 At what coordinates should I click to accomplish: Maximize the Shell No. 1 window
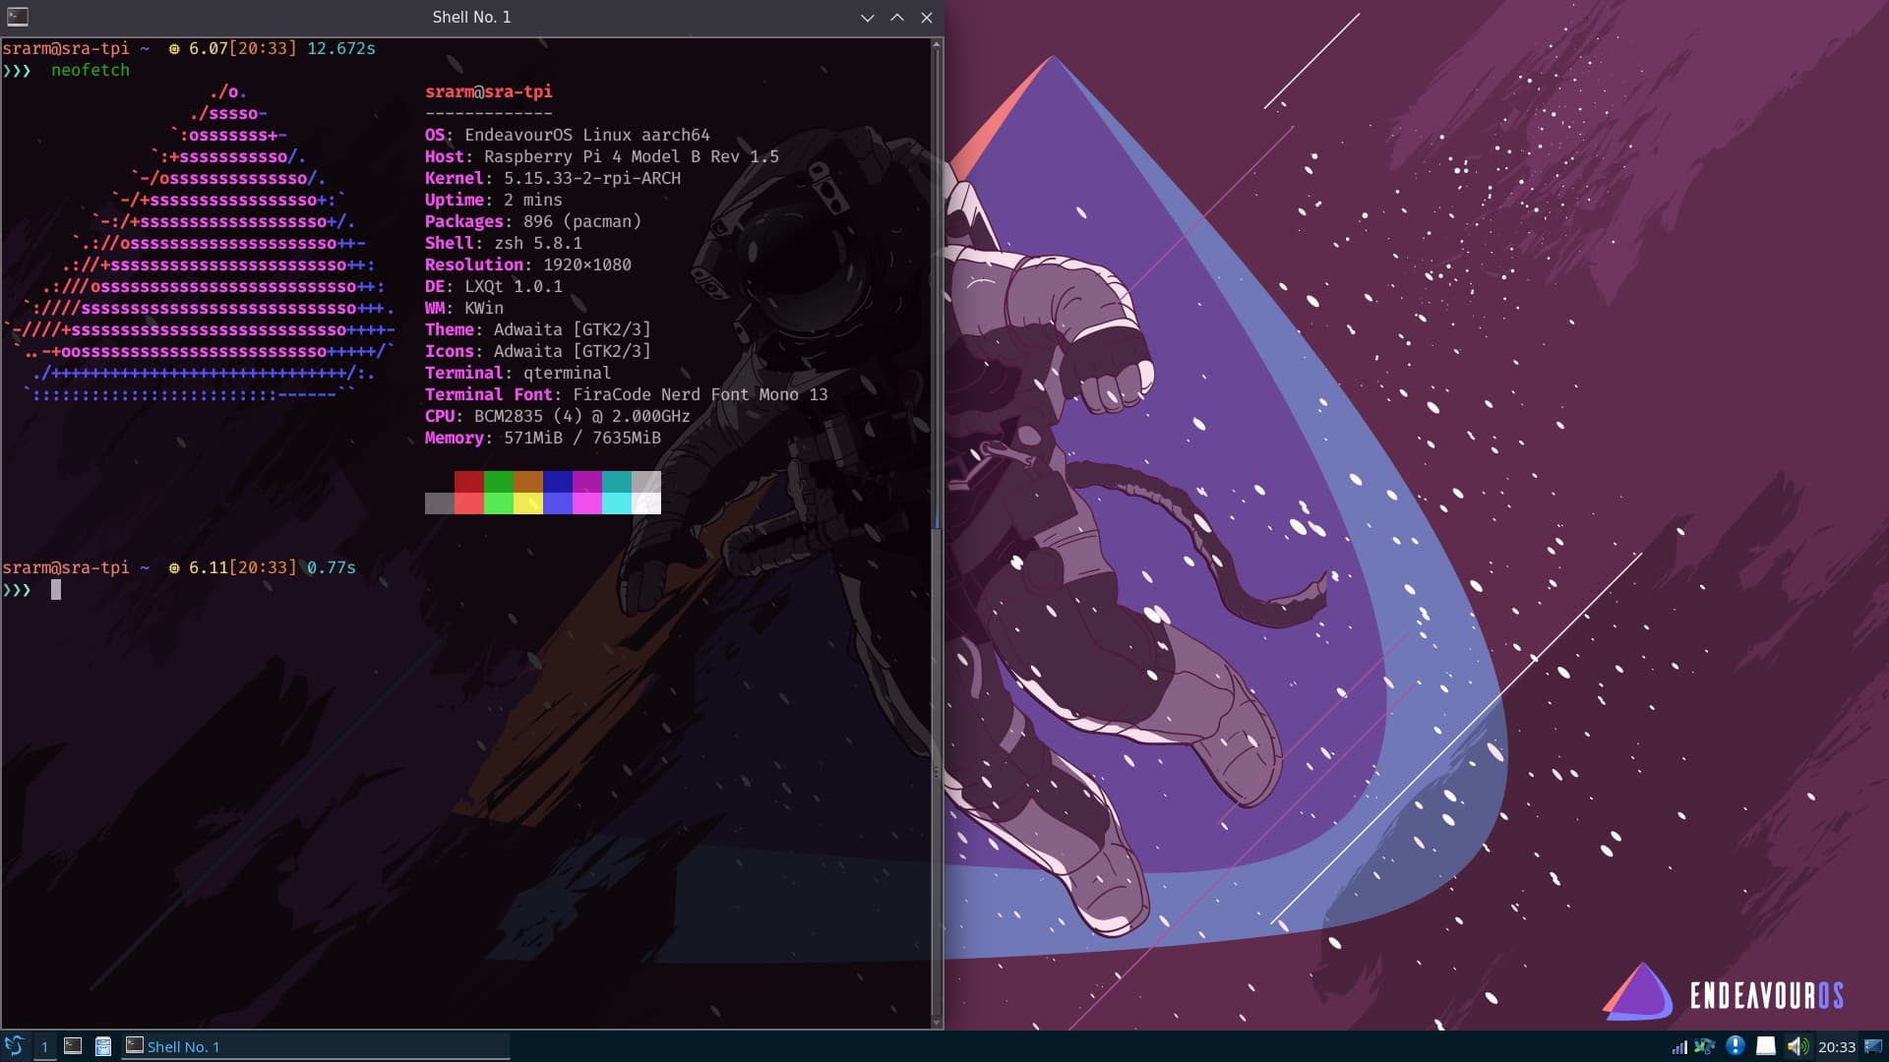(896, 18)
